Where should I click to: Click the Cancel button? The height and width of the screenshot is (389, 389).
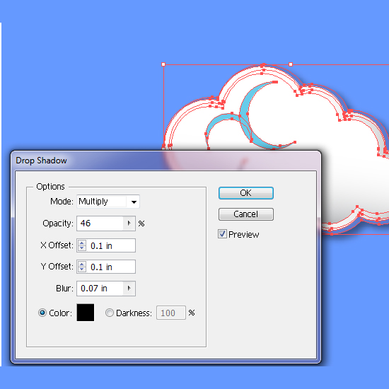tap(246, 214)
